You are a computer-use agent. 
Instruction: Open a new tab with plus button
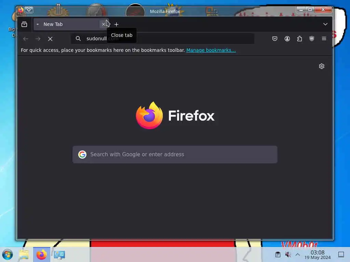point(116,24)
